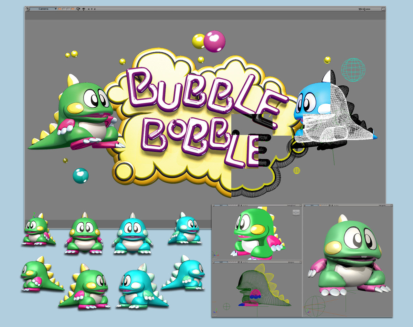Viewport: 413px width, 327px height.
Task: Click the navigation cube icon in Textured Decal viewport
Action: point(296,212)
